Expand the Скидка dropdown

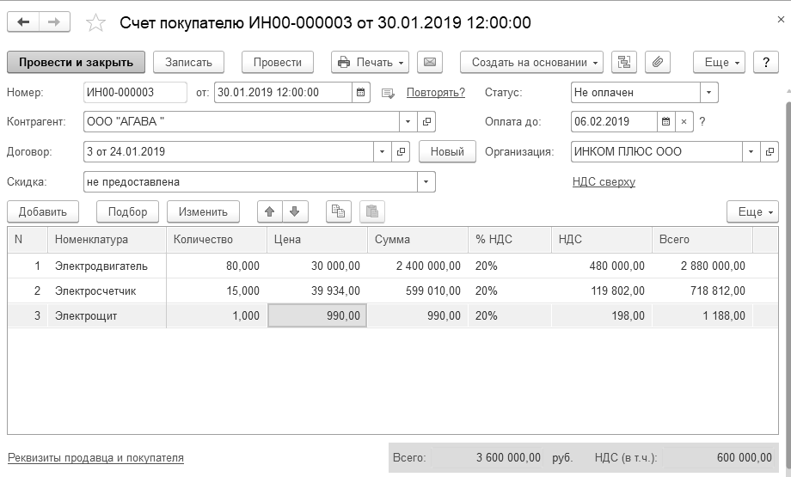426,182
